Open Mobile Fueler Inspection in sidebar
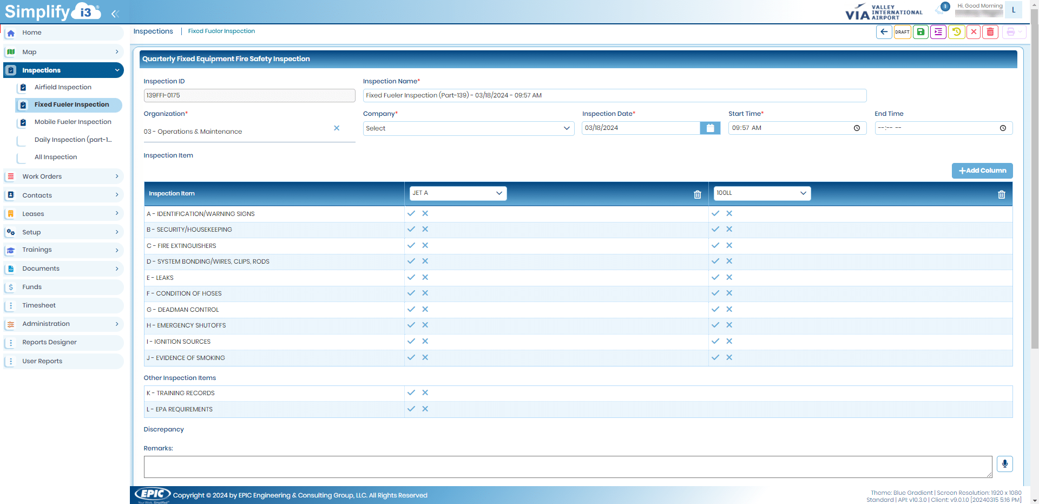Screen dimensions: 1039x504 point(73,122)
